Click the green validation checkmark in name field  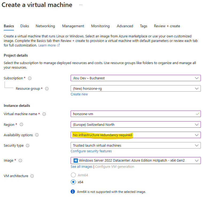[x=197, y=114]
